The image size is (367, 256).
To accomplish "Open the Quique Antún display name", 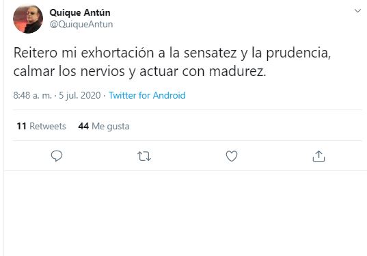I will 80,12.
